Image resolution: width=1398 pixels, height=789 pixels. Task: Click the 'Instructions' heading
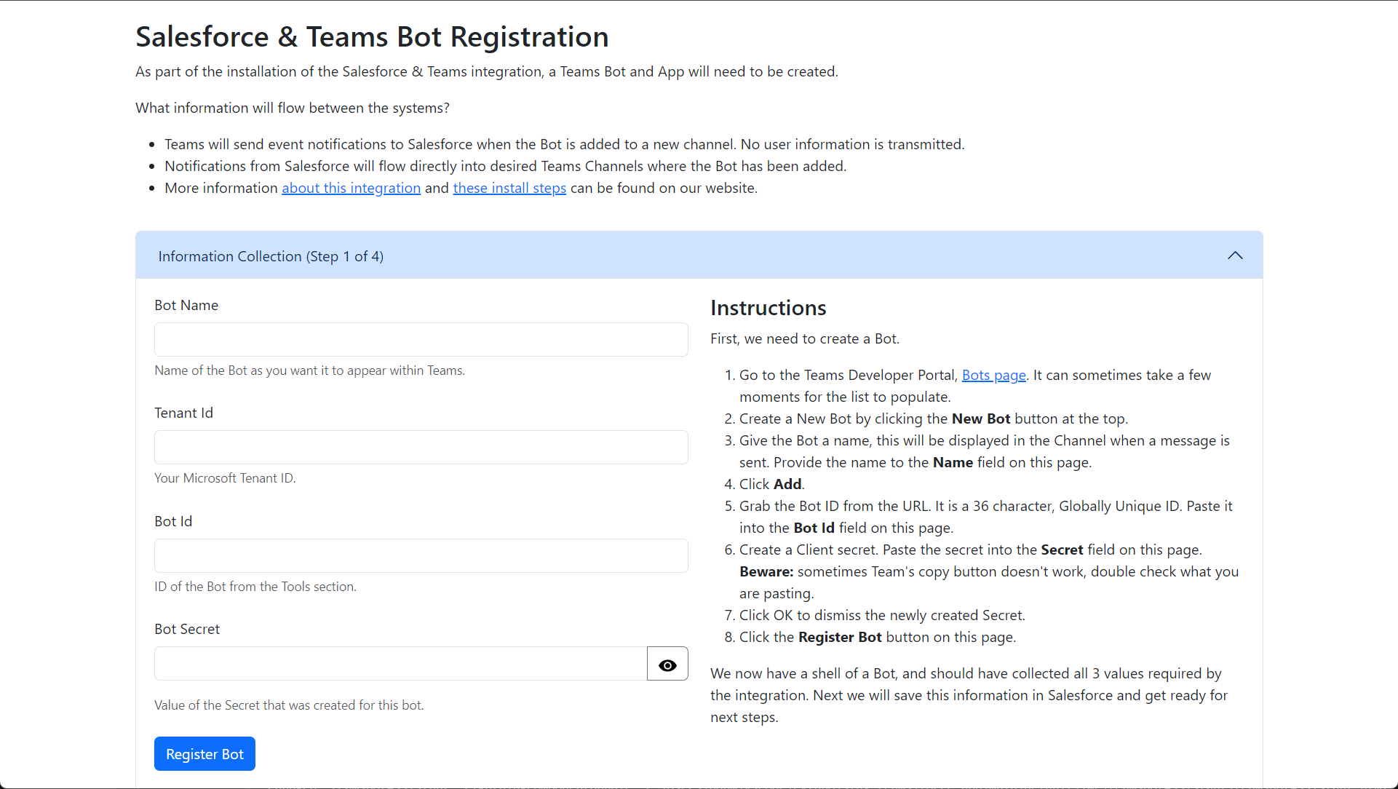click(768, 308)
